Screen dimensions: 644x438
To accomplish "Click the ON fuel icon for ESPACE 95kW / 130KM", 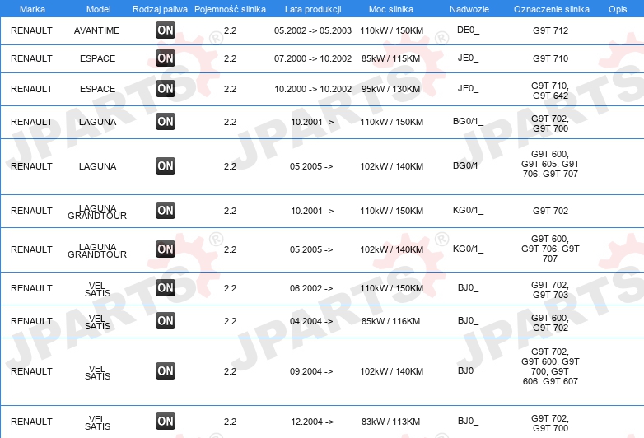I will 166,89.
